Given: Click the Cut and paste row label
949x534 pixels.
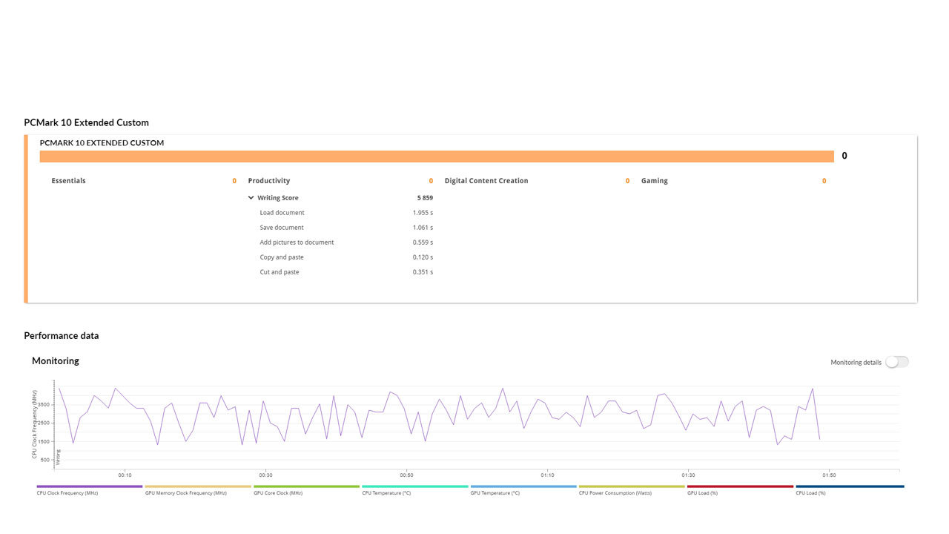Looking at the screenshot, I should pyautogui.click(x=280, y=272).
